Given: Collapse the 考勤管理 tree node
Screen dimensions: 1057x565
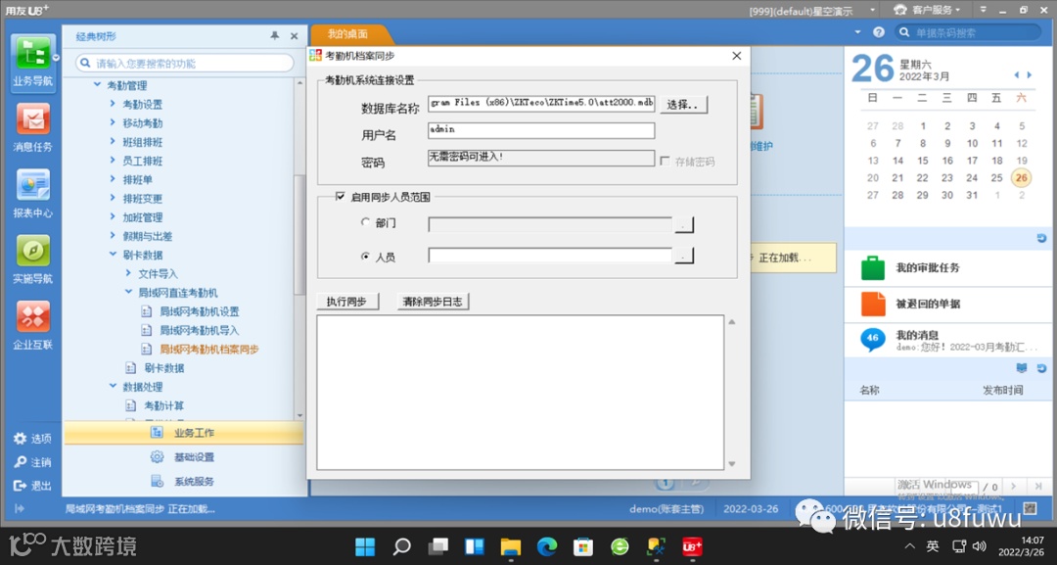Looking at the screenshot, I should click(x=97, y=85).
